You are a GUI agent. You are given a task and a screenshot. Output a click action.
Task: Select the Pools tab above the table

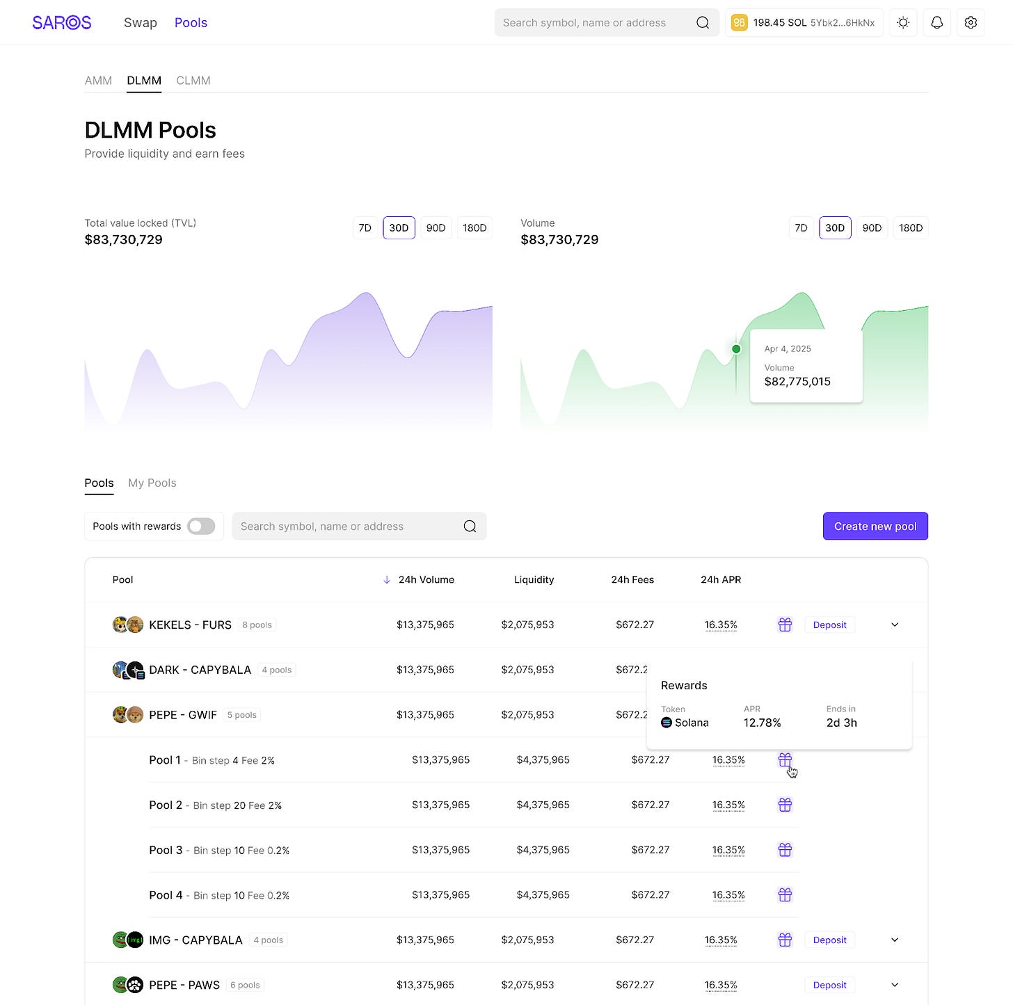[x=99, y=483]
